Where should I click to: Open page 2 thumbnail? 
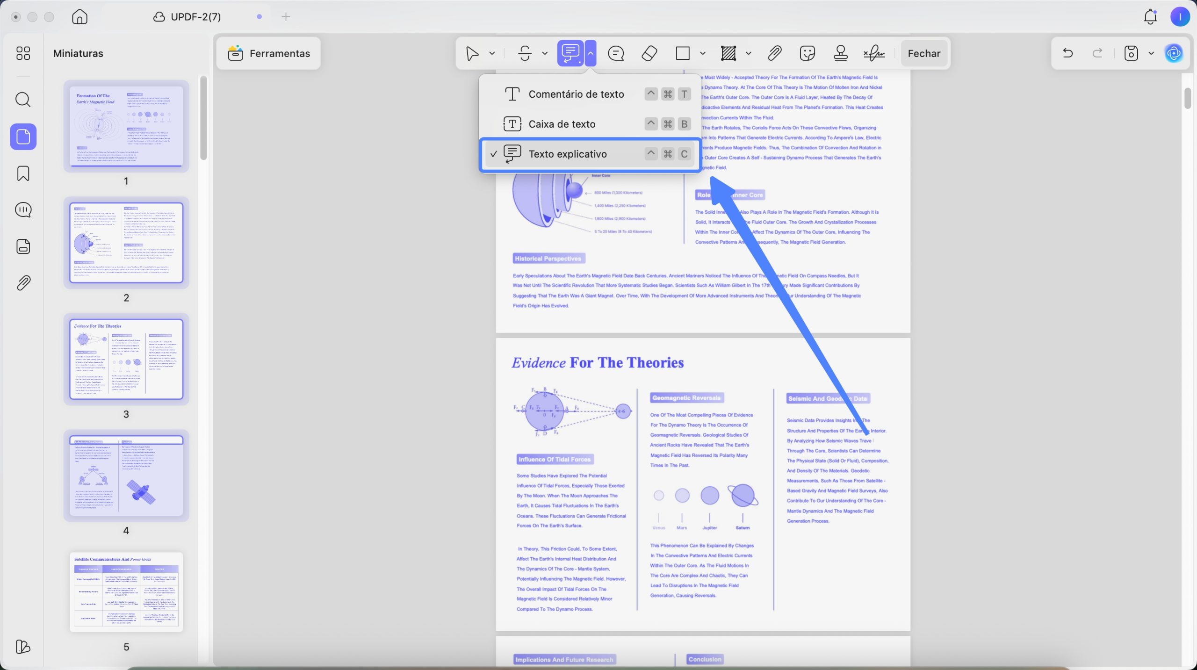coord(126,243)
